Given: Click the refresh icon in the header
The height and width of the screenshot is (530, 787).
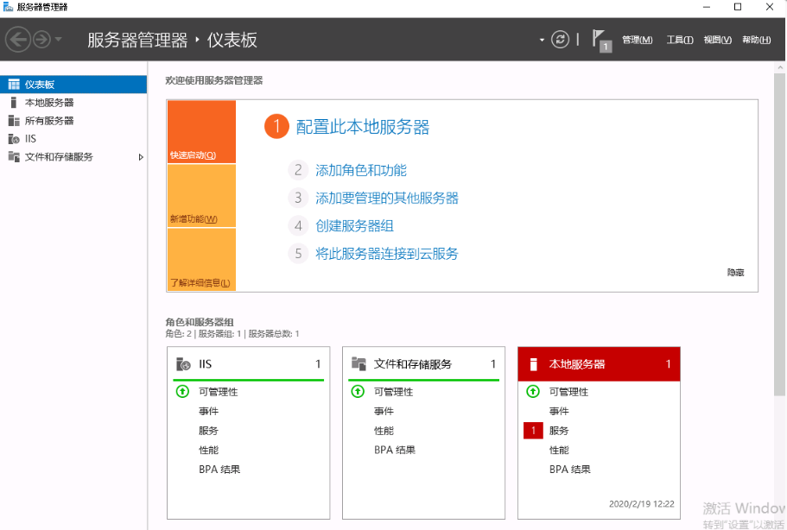Looking at the screenshot, I should [x=561, y=40].
